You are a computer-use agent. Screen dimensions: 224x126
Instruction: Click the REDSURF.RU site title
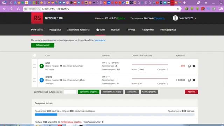[54, 18]
